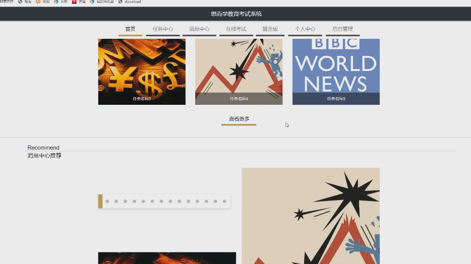Image resolution: width=471 pixels, height=264 pixels.
Task: Select the last carousel indicator dot
Action: pyautogui.click(x=224, y=202)
